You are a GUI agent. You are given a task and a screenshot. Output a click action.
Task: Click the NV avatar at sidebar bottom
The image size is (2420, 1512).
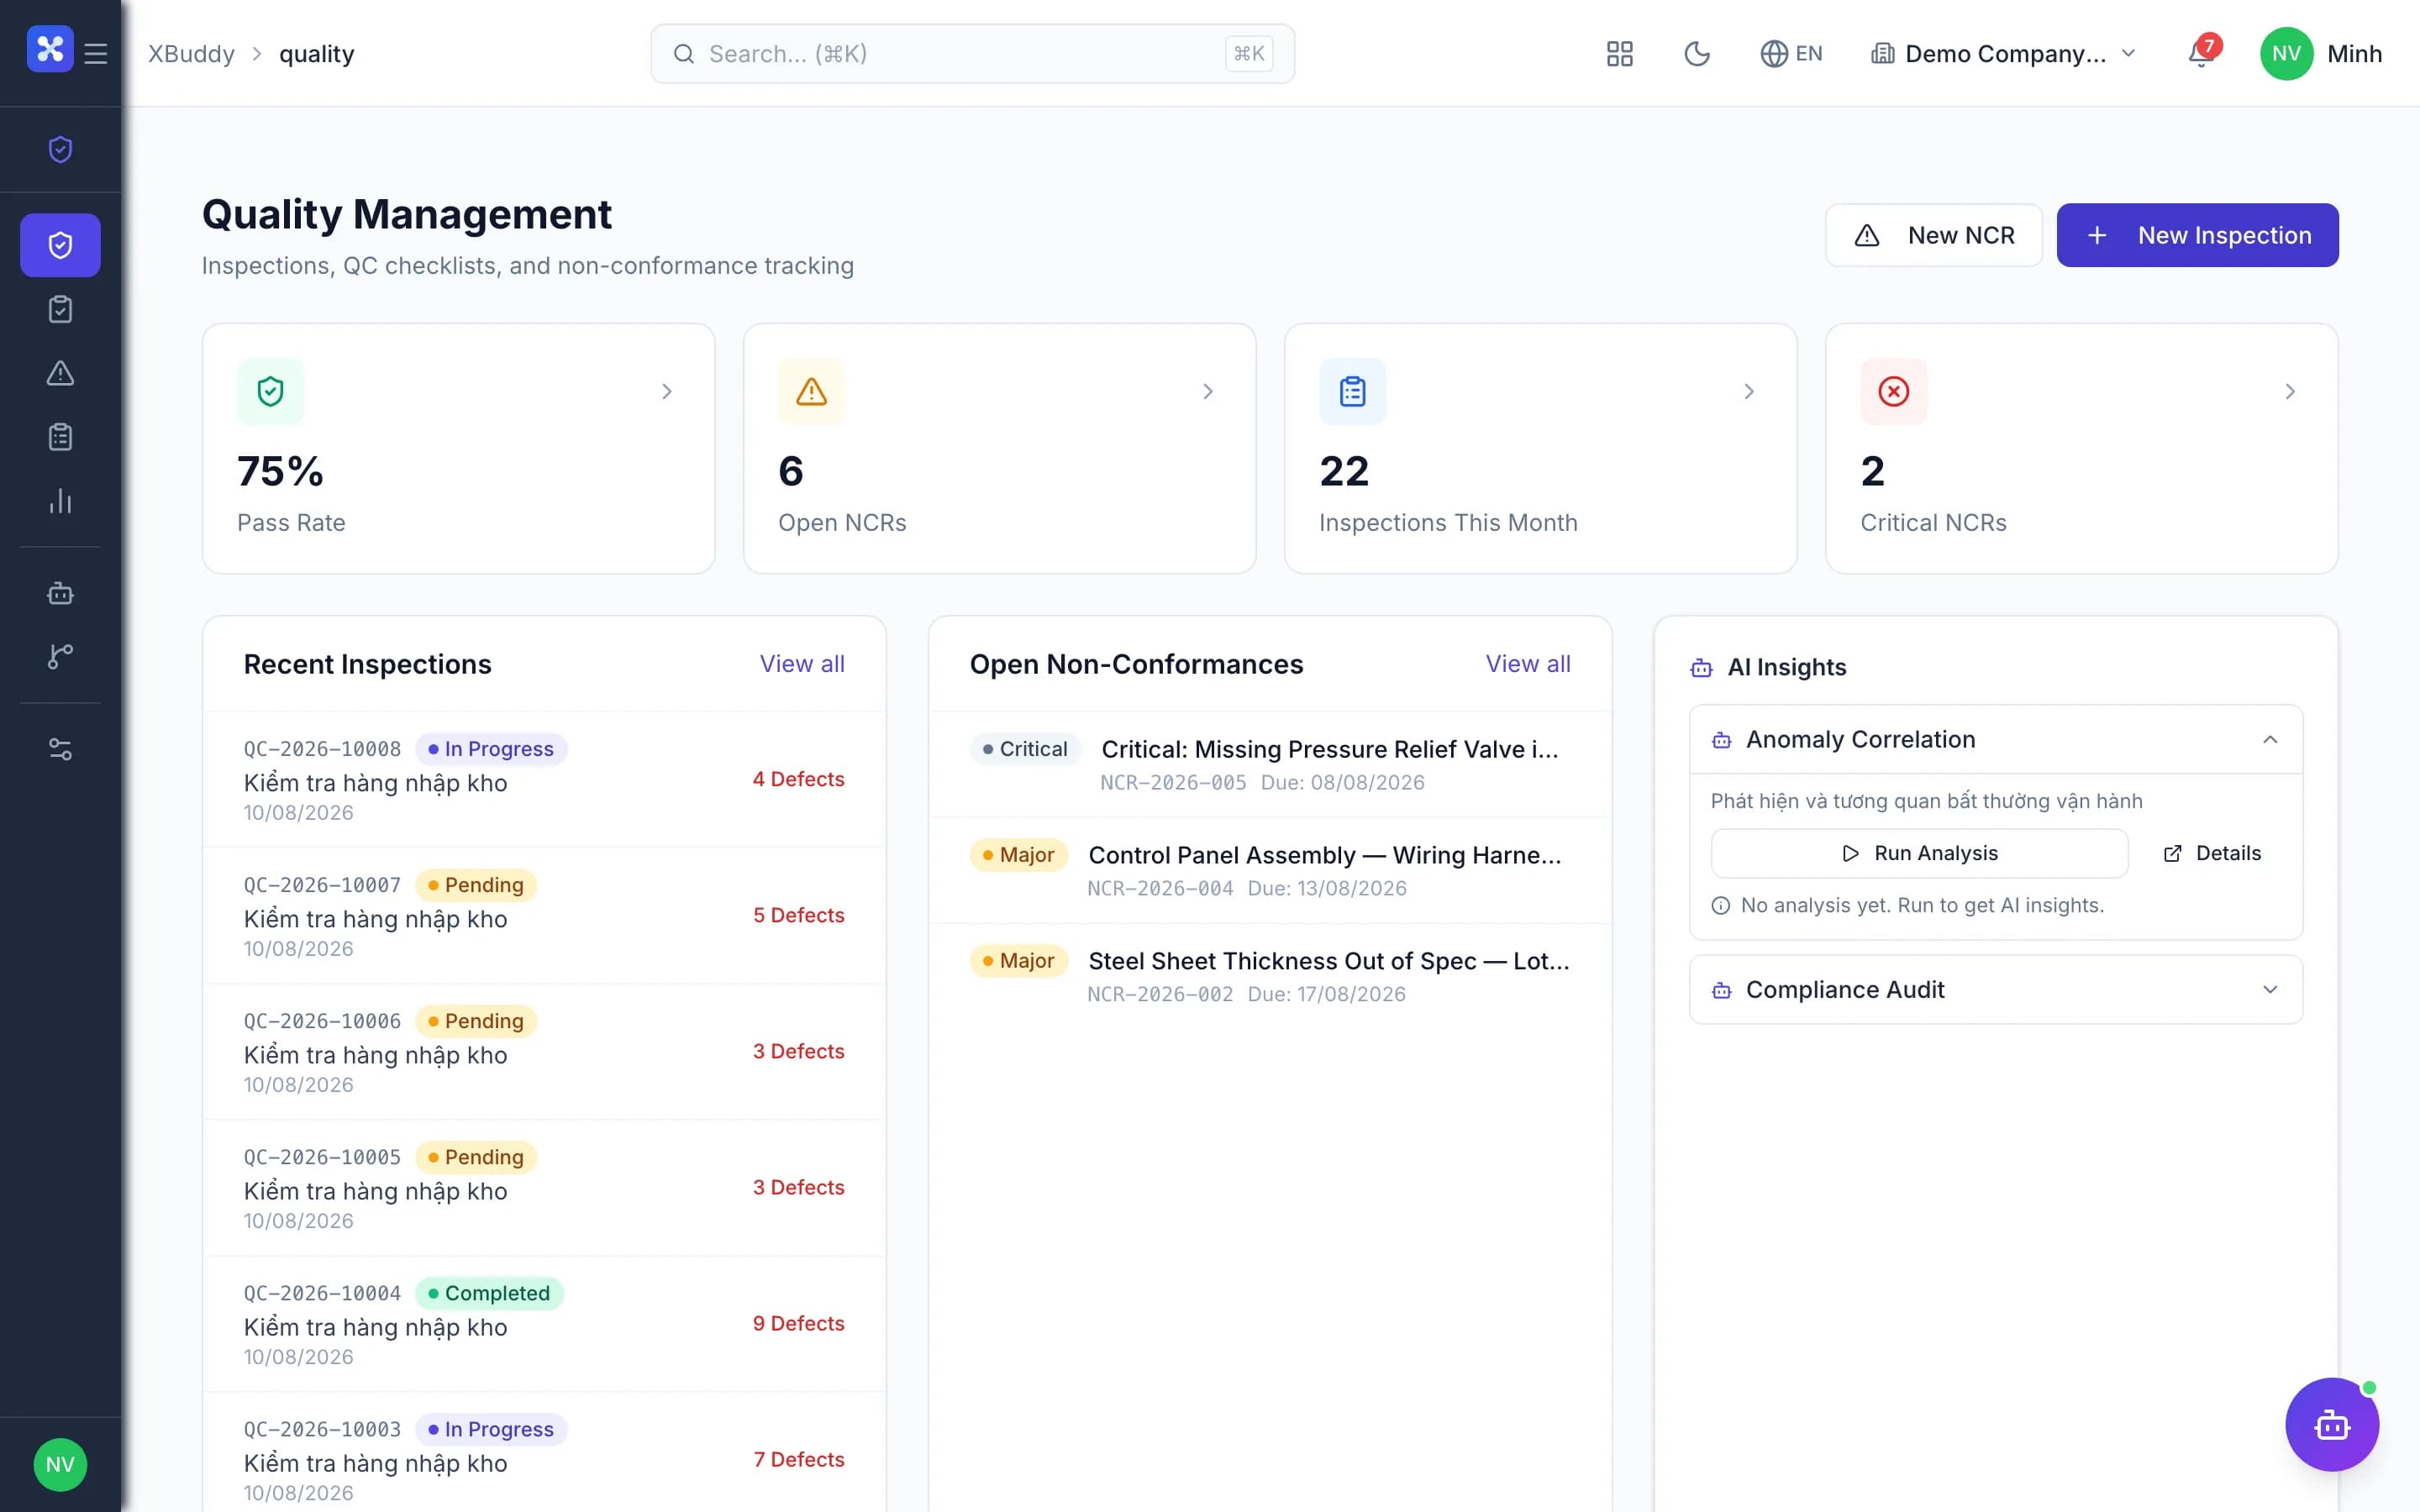click(60, 1464)
